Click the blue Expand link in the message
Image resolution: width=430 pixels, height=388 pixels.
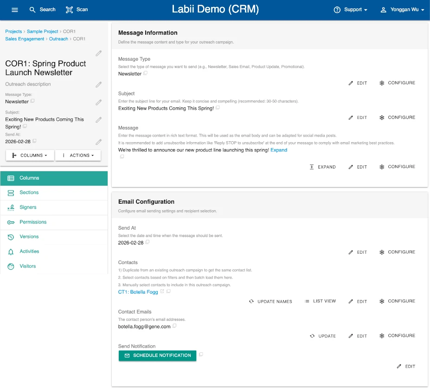tap(279, 150)
